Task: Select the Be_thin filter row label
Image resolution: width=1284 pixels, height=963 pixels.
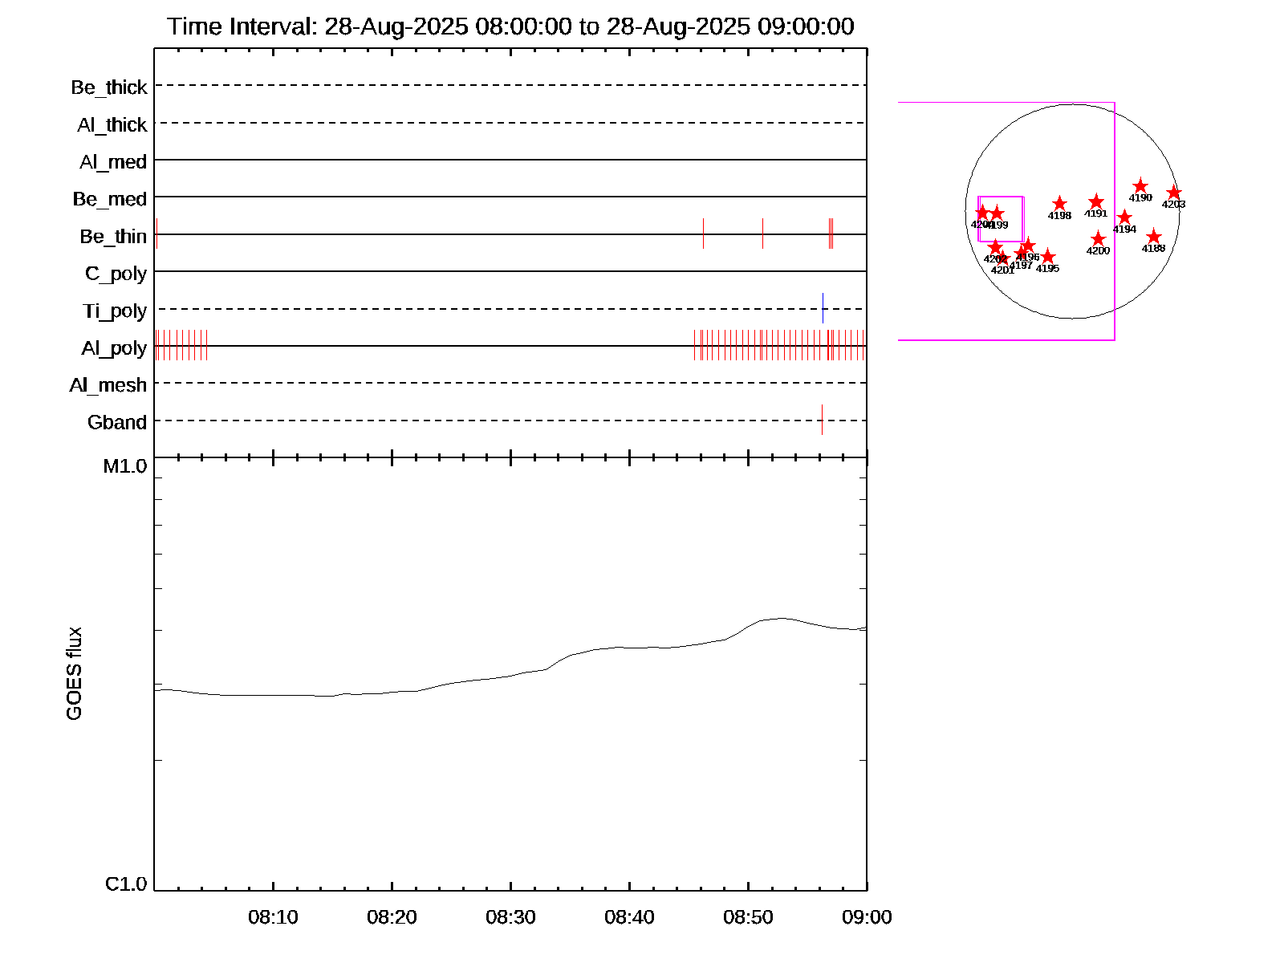Action: (x=113, y=237)
